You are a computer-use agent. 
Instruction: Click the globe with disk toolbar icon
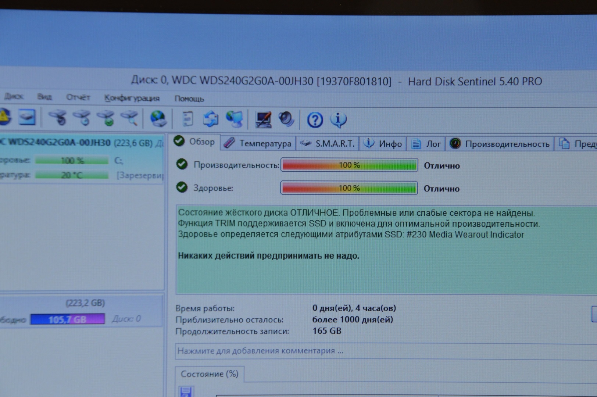point(158,119)
